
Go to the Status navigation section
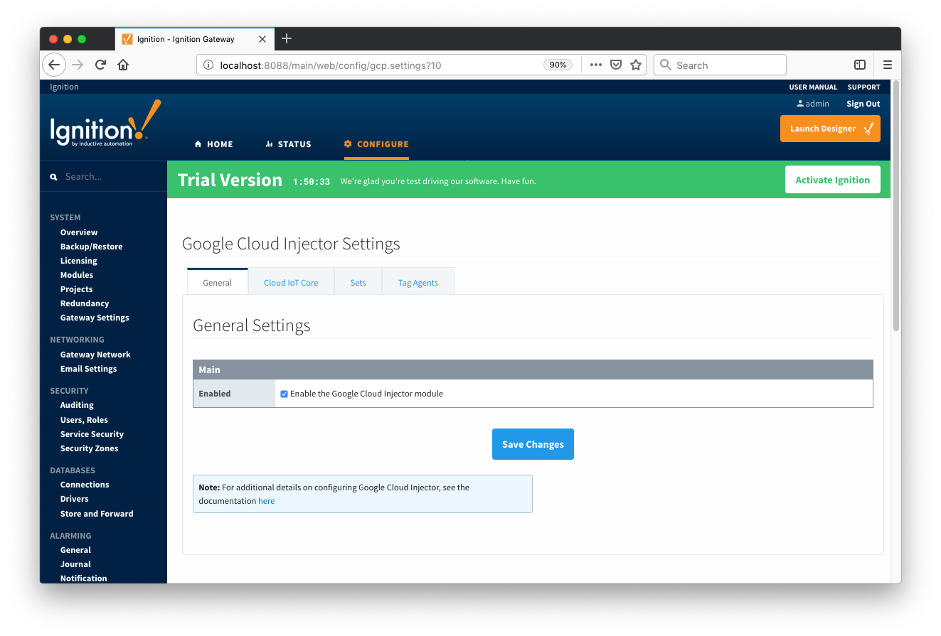288,144
